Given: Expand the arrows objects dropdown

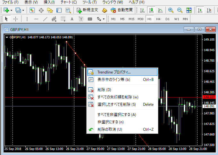Looking at the screenshot, I should coord(104,19).
